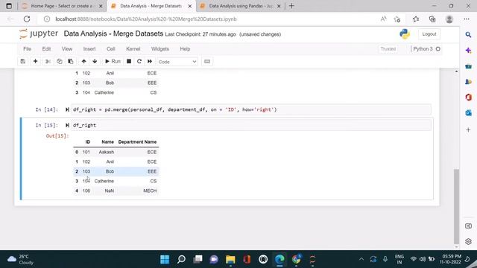Insert a cell below with plus icon

[x=35, y=61]
